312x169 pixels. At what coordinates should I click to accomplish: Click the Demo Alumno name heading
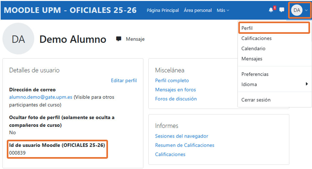point(73,39)
